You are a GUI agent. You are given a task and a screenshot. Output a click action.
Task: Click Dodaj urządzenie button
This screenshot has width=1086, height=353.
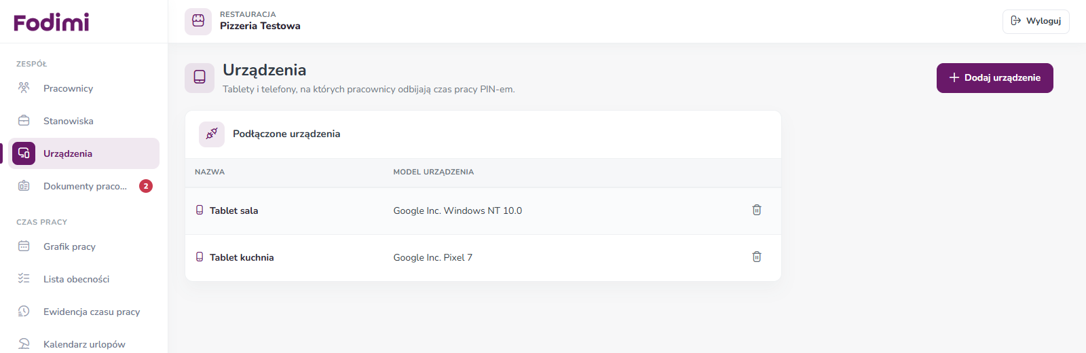(995, 78)
